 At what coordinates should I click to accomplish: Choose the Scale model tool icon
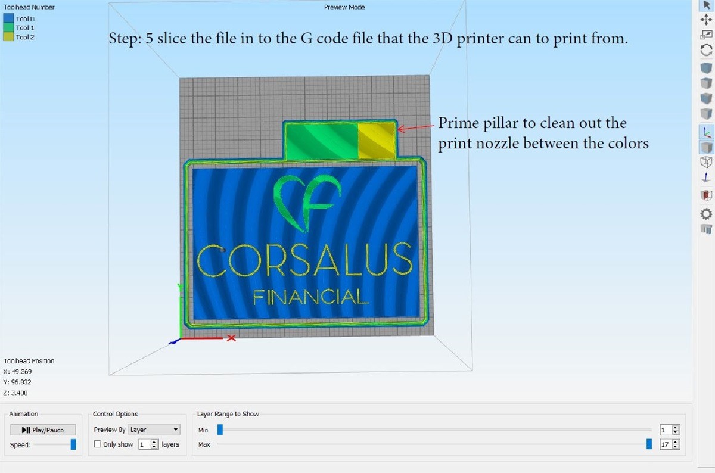tap(707, 35)
